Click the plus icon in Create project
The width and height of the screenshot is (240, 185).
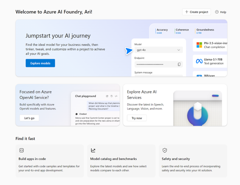coord(186,12)
